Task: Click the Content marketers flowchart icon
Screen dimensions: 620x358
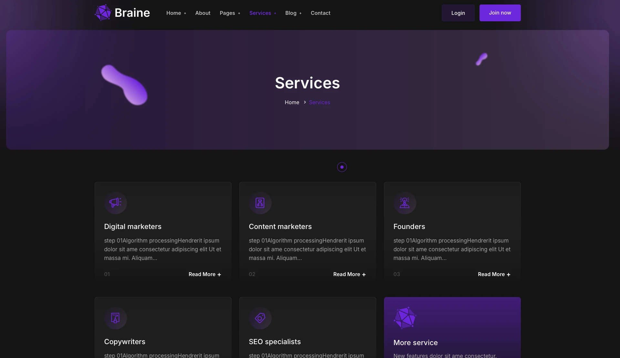Action: tap(260, 203)
